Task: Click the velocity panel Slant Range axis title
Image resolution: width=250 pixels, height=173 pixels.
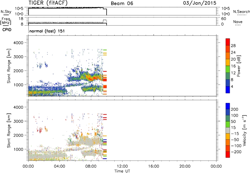Action: point(9,130)
